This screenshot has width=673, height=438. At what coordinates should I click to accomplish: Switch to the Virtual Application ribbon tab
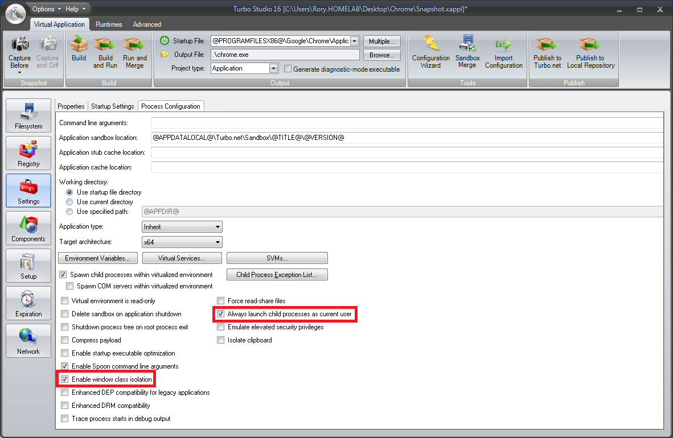pos(59,24)
